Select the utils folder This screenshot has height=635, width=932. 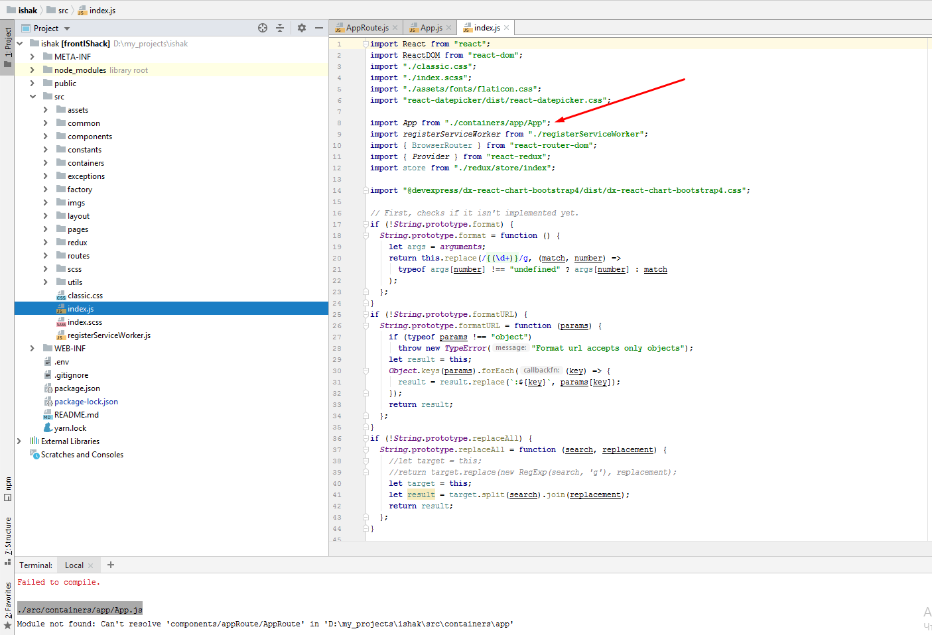pos(75,282)
